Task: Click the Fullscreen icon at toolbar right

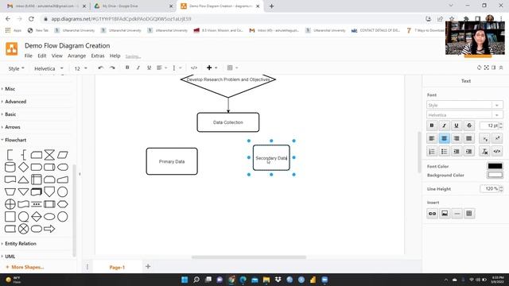Action: click(486, 68)
